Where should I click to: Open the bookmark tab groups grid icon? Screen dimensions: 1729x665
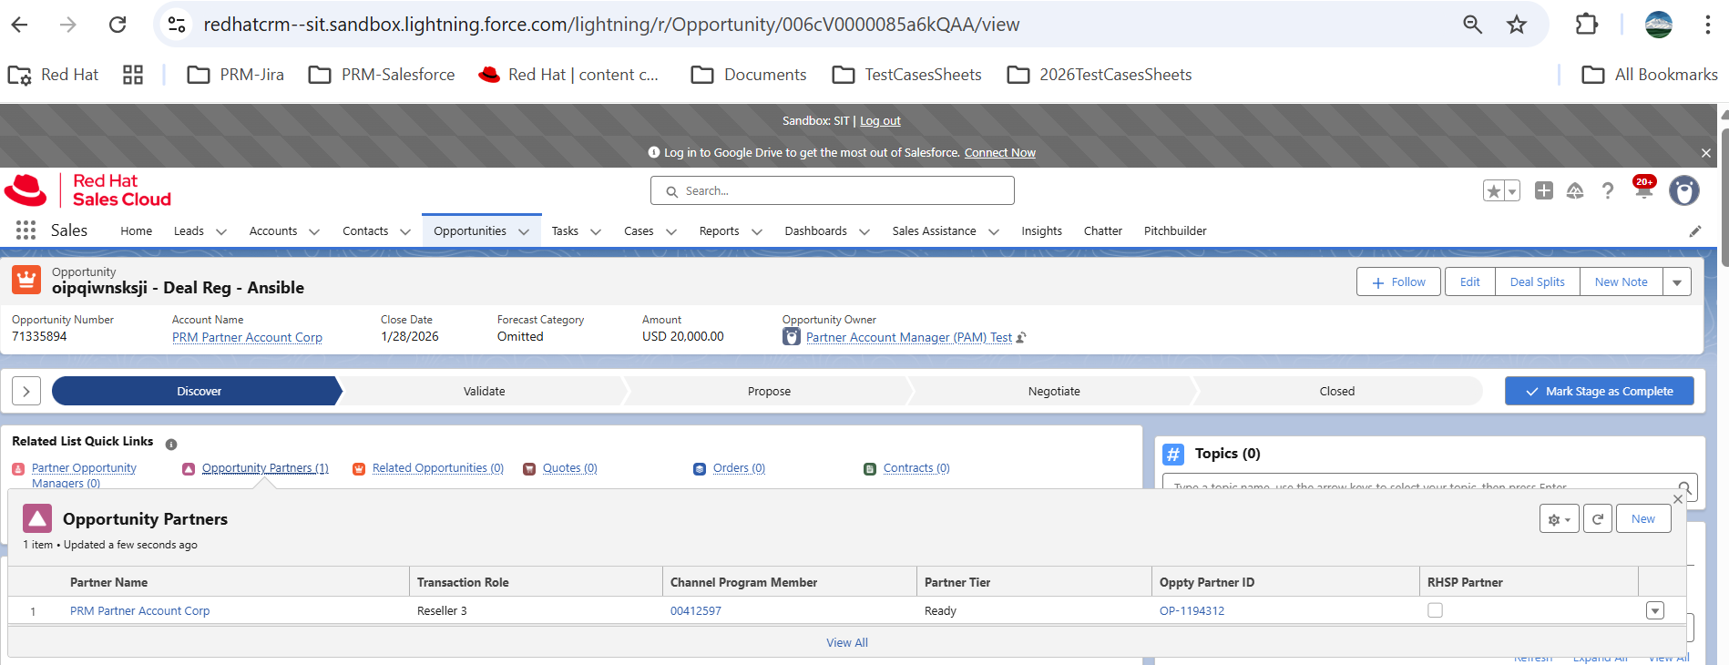coord(133,75)
